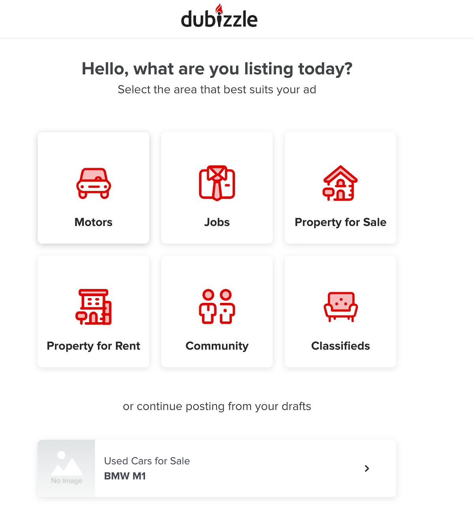The image size is (474, 510).
Task: Tap the flame icon in the dubizzle logo
Action: coord(219,9)
